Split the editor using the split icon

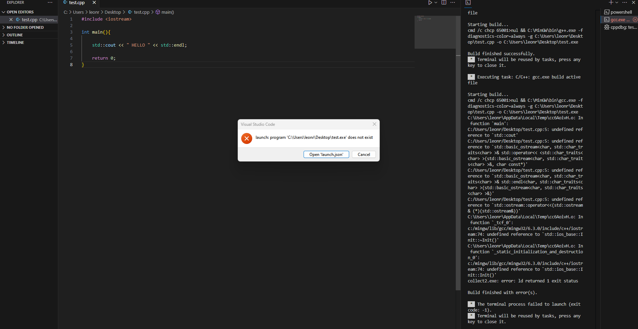pos(444,3)
